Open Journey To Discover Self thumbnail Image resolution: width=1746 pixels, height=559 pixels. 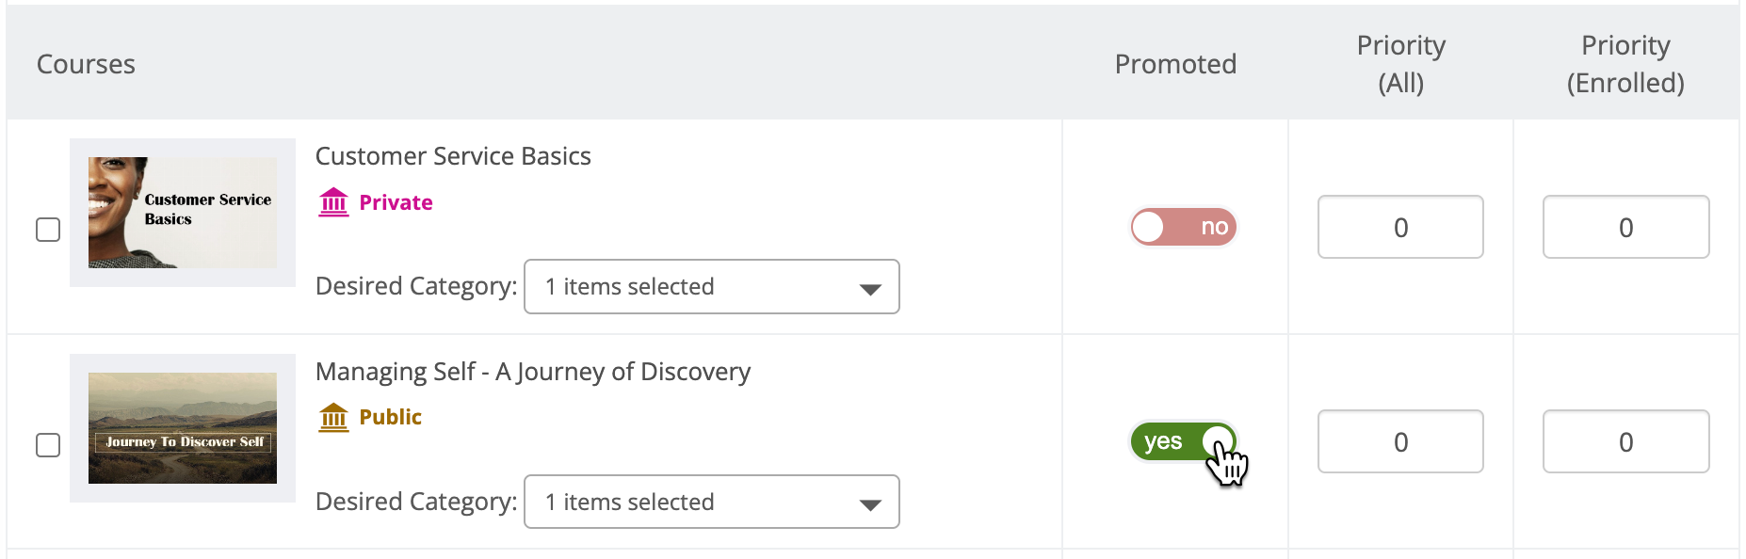pos(183,428)
